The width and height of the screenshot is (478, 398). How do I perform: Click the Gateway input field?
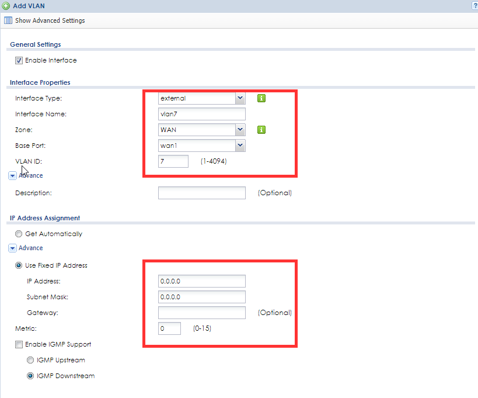[202, 313]
